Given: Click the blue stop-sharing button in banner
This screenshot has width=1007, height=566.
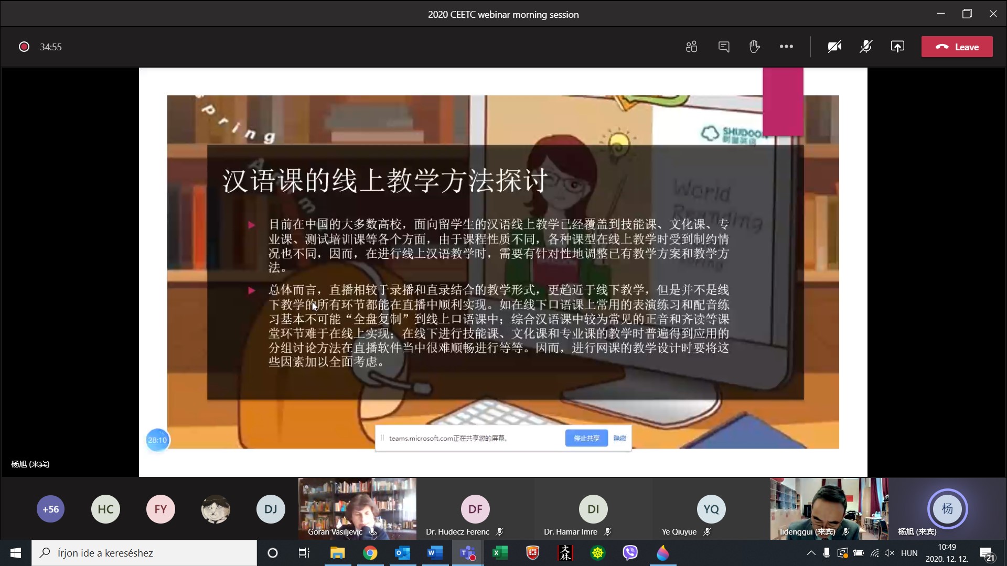Looking at the screenshot, I should (586, 438).
